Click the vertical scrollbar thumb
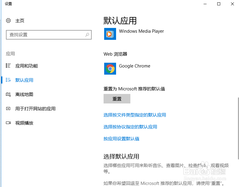 [238, 128]
